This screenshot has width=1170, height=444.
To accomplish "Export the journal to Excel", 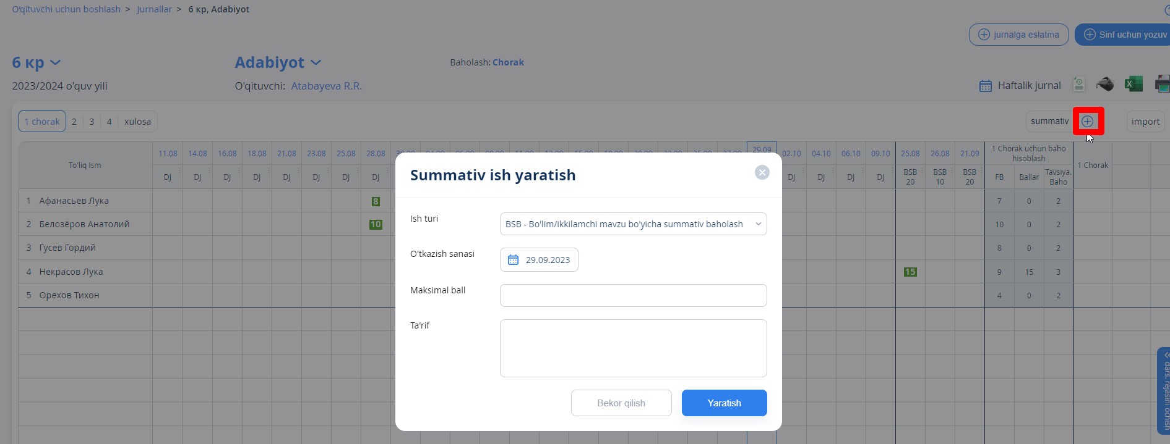I will pyautogui.click(x=1133, y=84).
